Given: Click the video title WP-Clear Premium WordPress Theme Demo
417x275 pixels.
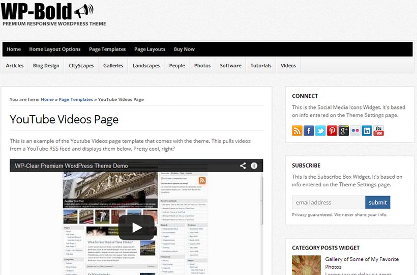Looking at the screenshot, I should pyautogui.click(x=71, y=166).
